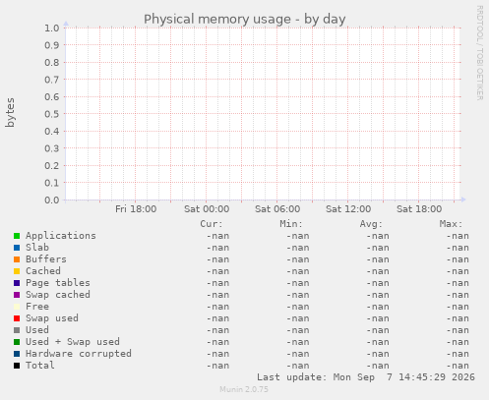Click the '0.0' y-axis value

[x=52, y=200]
